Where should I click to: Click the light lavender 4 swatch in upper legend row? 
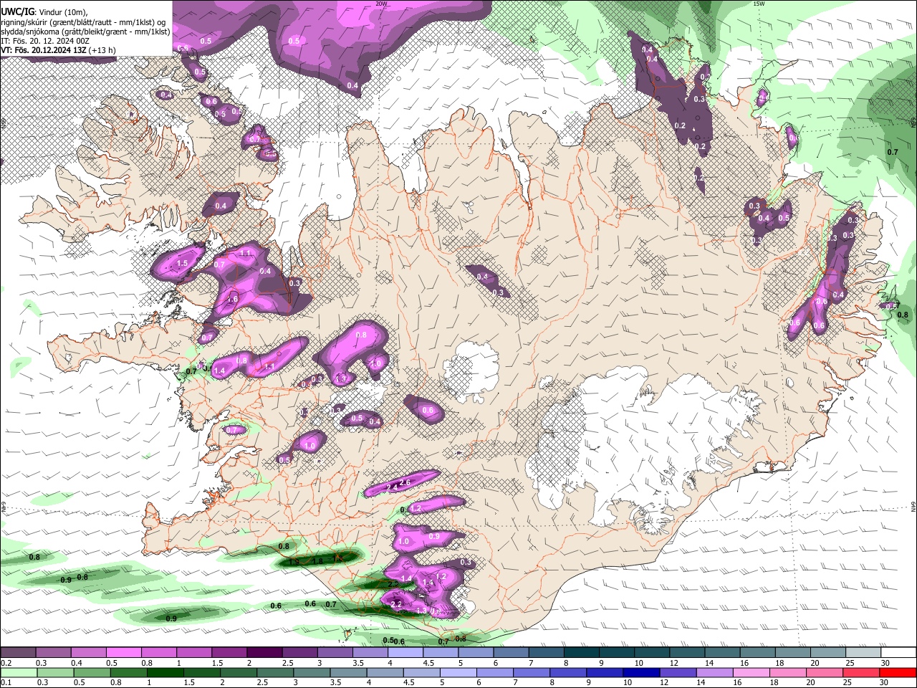(x=405, y=653)
